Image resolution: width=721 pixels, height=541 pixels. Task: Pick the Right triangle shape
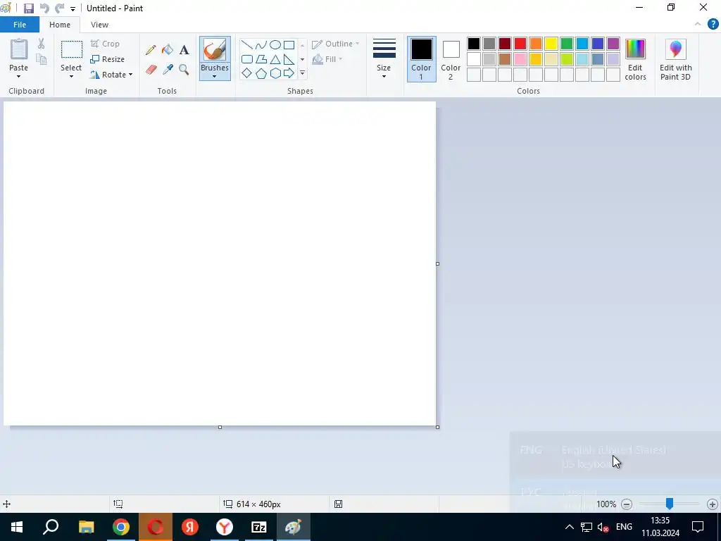point(289,59)
